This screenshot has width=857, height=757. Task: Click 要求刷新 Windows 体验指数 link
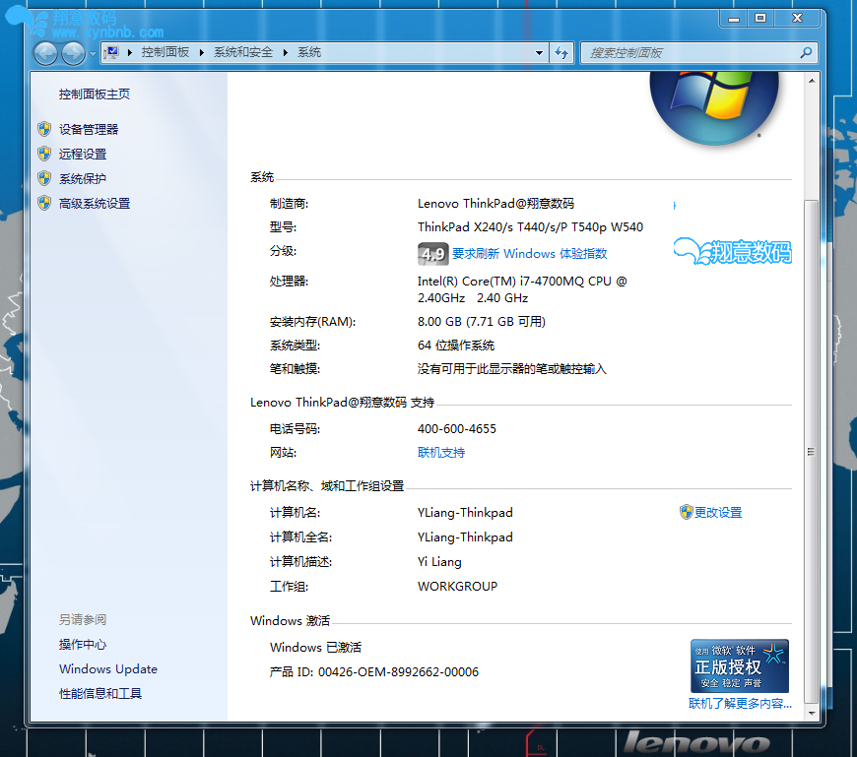click(x=530, y=253)
